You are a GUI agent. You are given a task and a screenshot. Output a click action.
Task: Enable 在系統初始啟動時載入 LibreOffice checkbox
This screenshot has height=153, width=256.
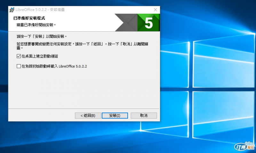coord(19,66)
